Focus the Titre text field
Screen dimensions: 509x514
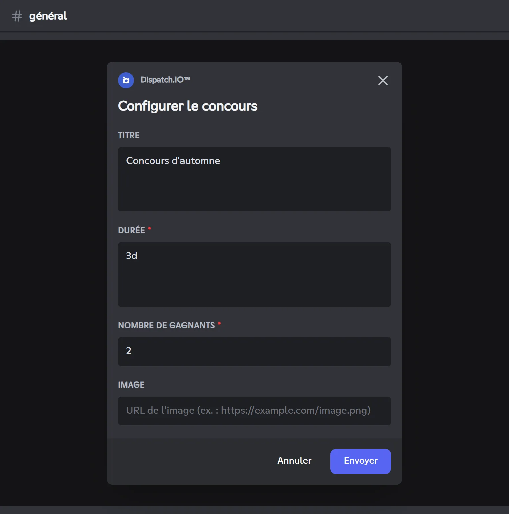click(254, 179)
